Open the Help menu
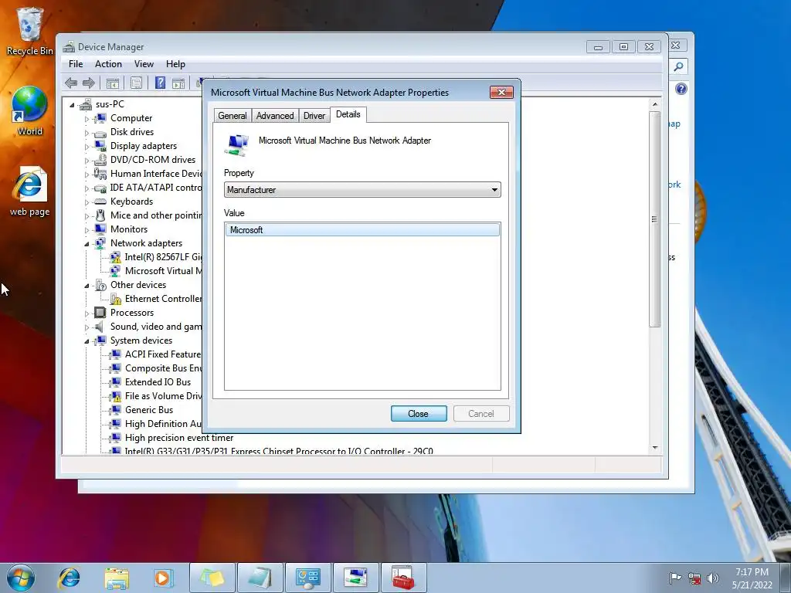791x593 pixels. pyautogui.click(x=175, y=64)
